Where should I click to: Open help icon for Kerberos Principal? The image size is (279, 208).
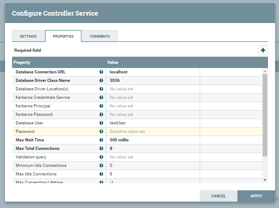pos(101,106)
